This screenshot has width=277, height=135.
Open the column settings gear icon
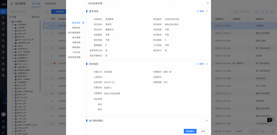(272, 12)
